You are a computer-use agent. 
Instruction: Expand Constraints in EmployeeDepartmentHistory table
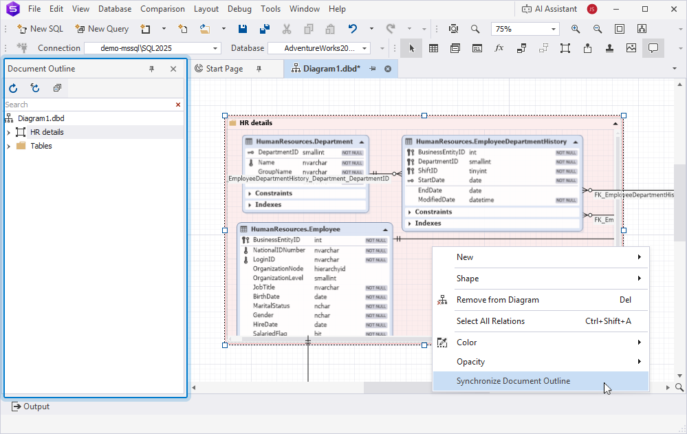point(410,212)
